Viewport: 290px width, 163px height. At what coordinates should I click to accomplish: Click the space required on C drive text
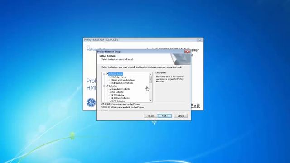click(121, 104)
